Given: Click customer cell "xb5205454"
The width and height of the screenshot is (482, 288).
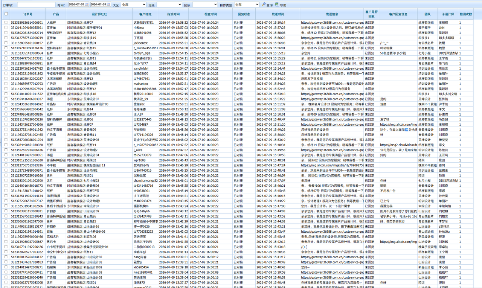Looking at the screenshot, I should coord(146,267).
